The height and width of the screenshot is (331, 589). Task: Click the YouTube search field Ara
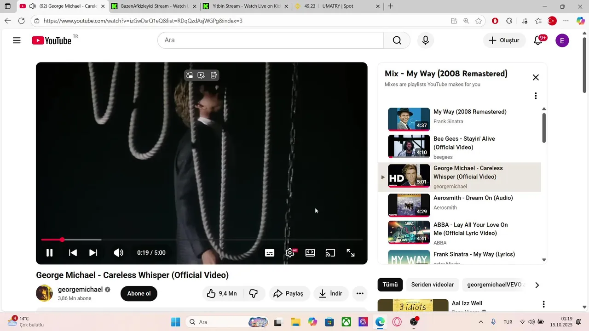pyautogui.click(x=271, y=40)
